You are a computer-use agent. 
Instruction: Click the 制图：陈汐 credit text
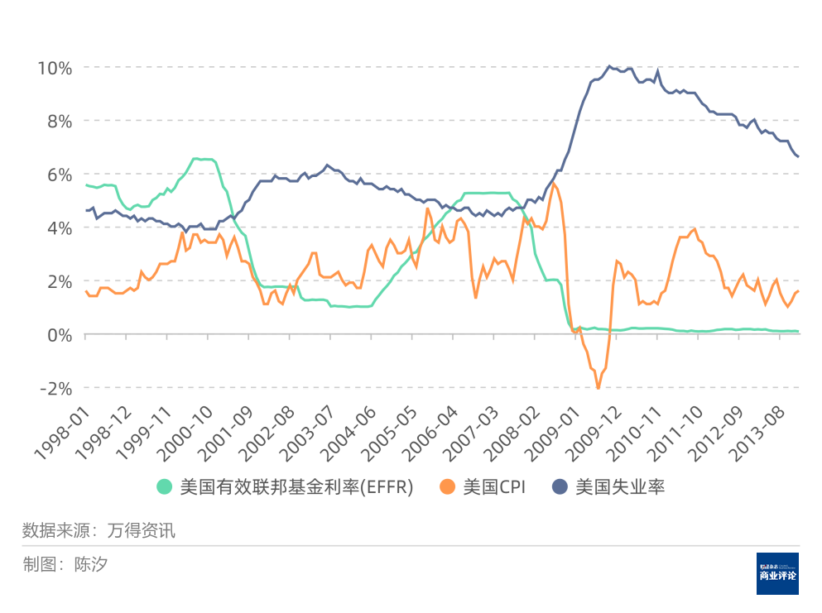65,564
